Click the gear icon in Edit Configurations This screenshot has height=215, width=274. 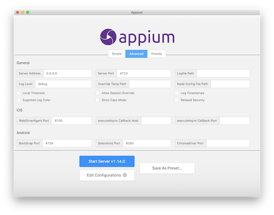125,175
